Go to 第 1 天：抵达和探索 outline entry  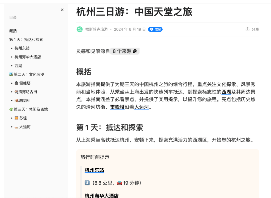coord(26,40)
